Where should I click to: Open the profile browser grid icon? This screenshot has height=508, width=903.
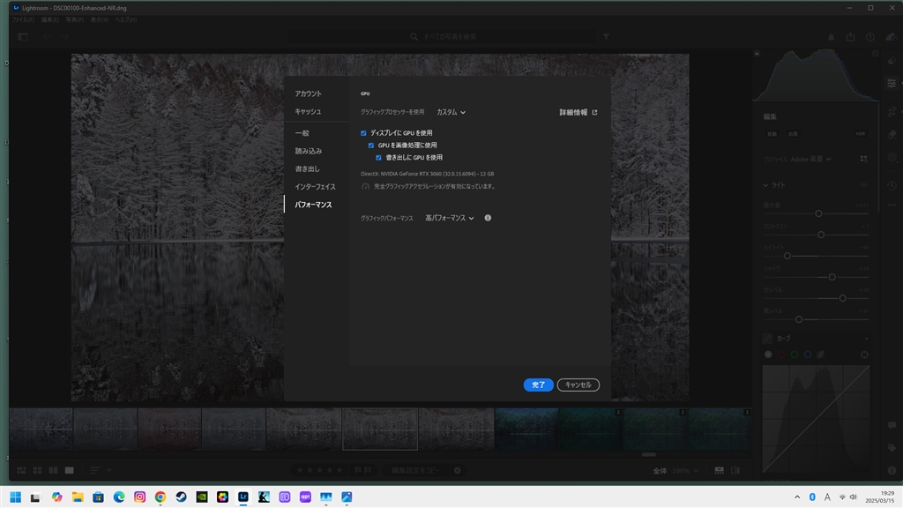(x=863, y=159)
